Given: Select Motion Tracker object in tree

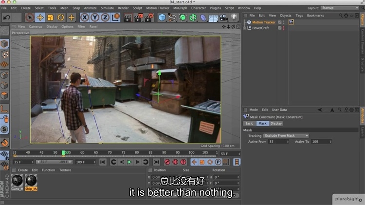Looking at the screenshot, I should [263, 22].
